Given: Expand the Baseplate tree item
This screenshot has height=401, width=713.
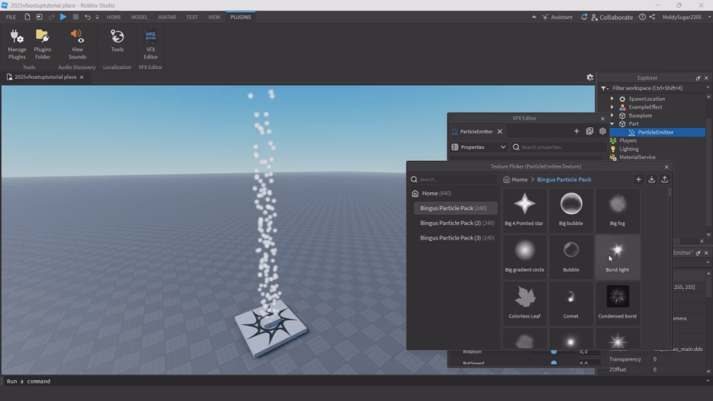Looking at the screenshot, I should click(x=612, y=116).
